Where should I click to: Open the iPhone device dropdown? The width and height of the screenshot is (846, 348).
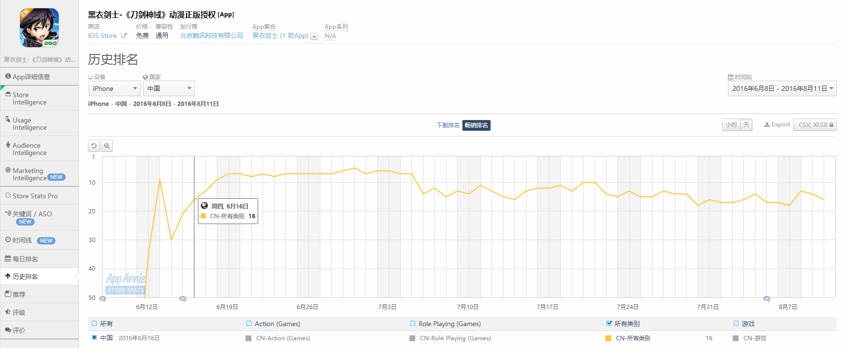[x=114, y=88]
